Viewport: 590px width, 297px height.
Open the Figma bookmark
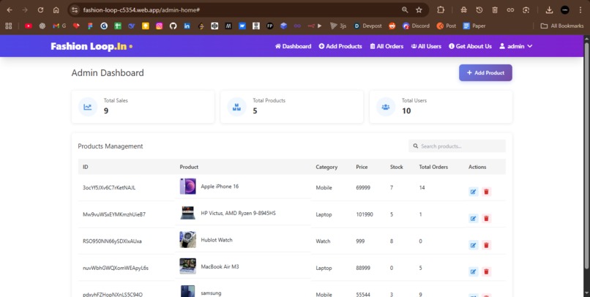90,26
